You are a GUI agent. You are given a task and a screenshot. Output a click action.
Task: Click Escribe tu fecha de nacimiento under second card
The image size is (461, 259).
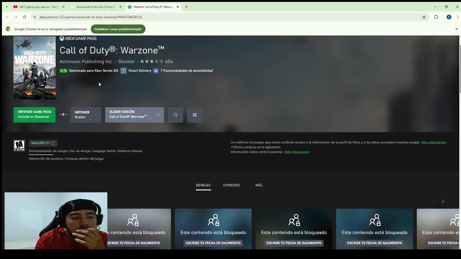tap(213, 243)
